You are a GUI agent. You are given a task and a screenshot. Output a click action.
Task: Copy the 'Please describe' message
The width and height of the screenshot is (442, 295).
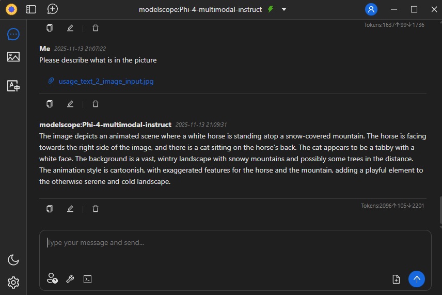[x=50, y=104]
